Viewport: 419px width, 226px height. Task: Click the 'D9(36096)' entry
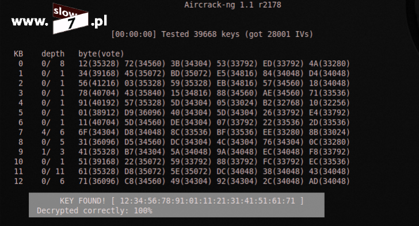(145, 113)
